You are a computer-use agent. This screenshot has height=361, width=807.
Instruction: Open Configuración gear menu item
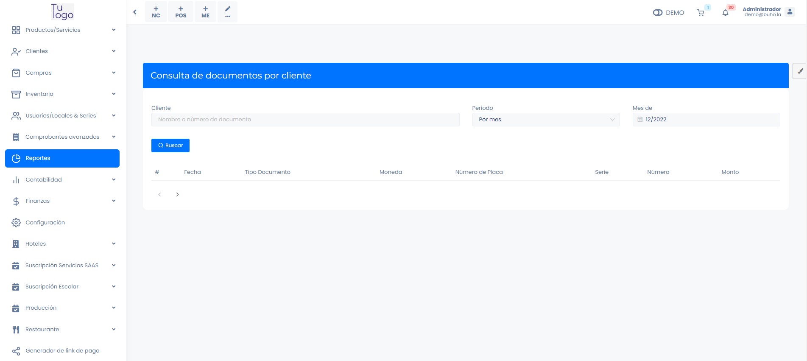[45, 222]
